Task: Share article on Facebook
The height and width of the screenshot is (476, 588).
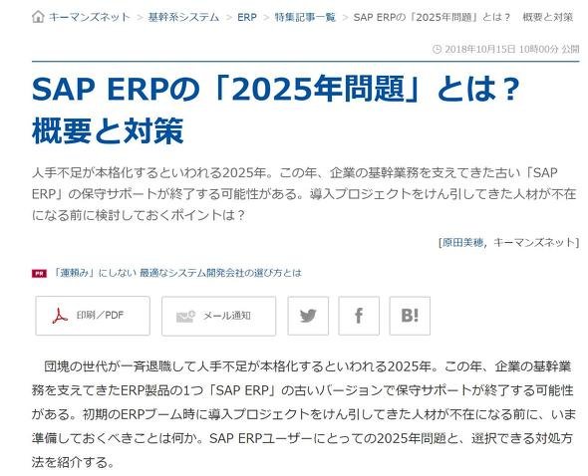Action: [x=359, y=316]
